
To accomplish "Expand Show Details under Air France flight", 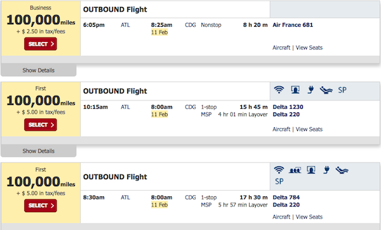I will coord(38,71).
